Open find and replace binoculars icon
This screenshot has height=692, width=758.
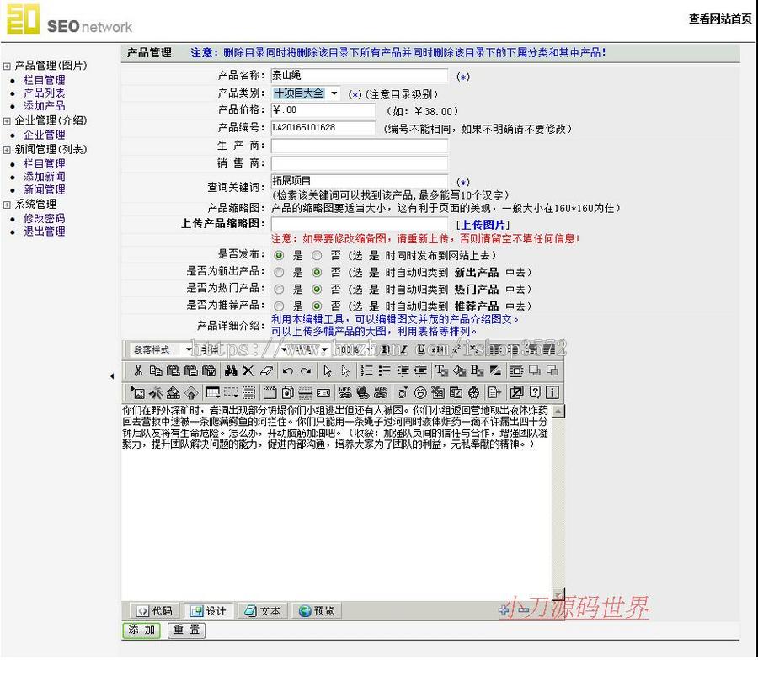(x=231, y=370)
